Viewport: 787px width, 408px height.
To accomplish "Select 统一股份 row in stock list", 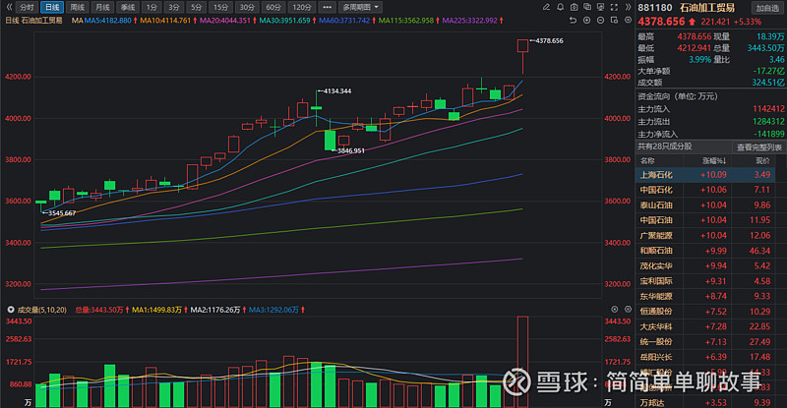I will [x=705, y=342].
